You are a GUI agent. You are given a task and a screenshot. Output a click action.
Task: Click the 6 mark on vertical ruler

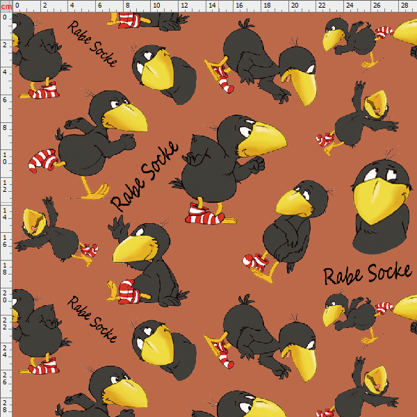[6, 99]
